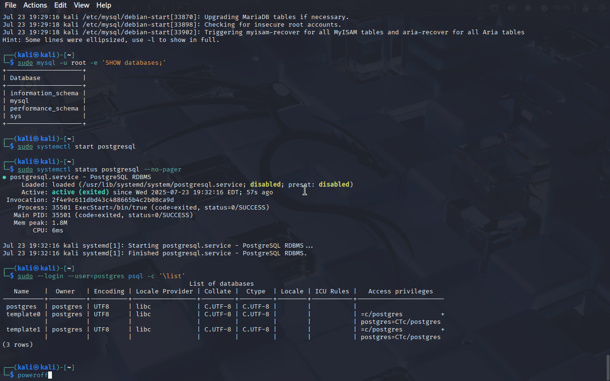Click the 'Hint: Some lines were ellipsized' line
This screenshot has width=610, height=381.
(x=111, y=40)
